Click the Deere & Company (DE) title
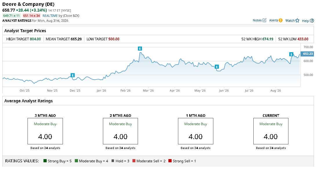The width and height of the screenshot is (318, 171). coord(28,4)
